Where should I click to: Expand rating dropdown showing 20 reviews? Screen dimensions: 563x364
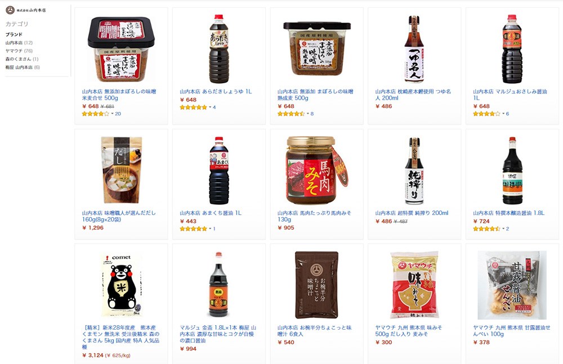(113, 114)
